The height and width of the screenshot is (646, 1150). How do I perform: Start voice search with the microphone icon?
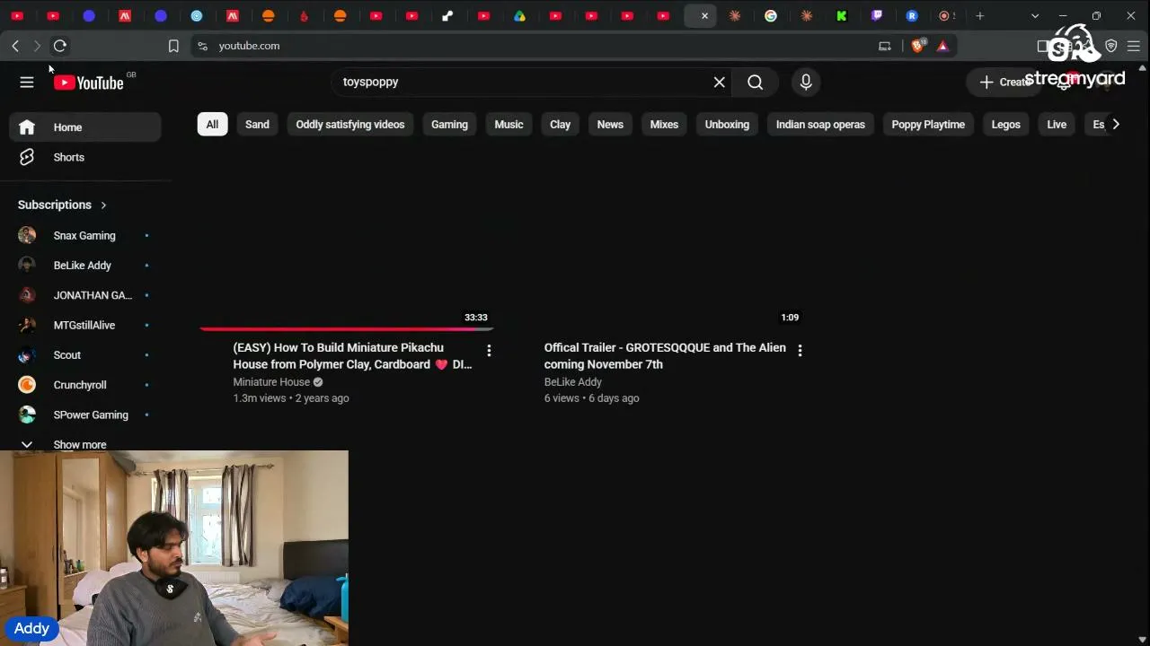click(x=806, y=83)
